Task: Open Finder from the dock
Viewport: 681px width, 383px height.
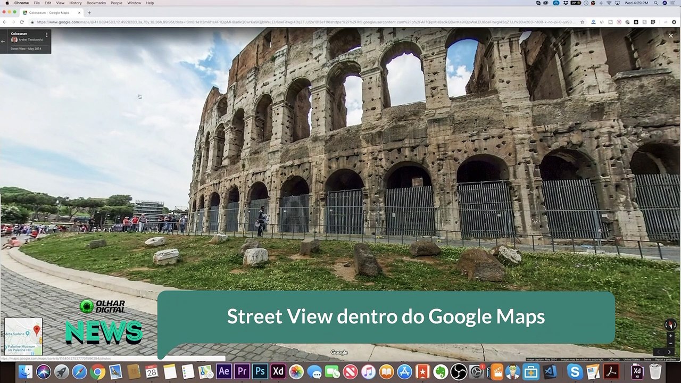Action: click(25, 372)
